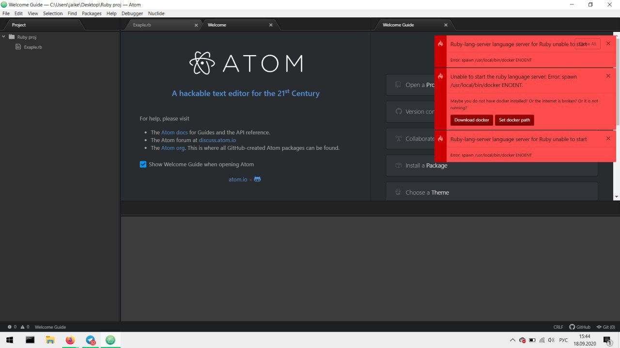Image resolution: width=620 pixels, height=348 pixels.
Task: Close the Welcome Guide tab
Action: [446, 25]
